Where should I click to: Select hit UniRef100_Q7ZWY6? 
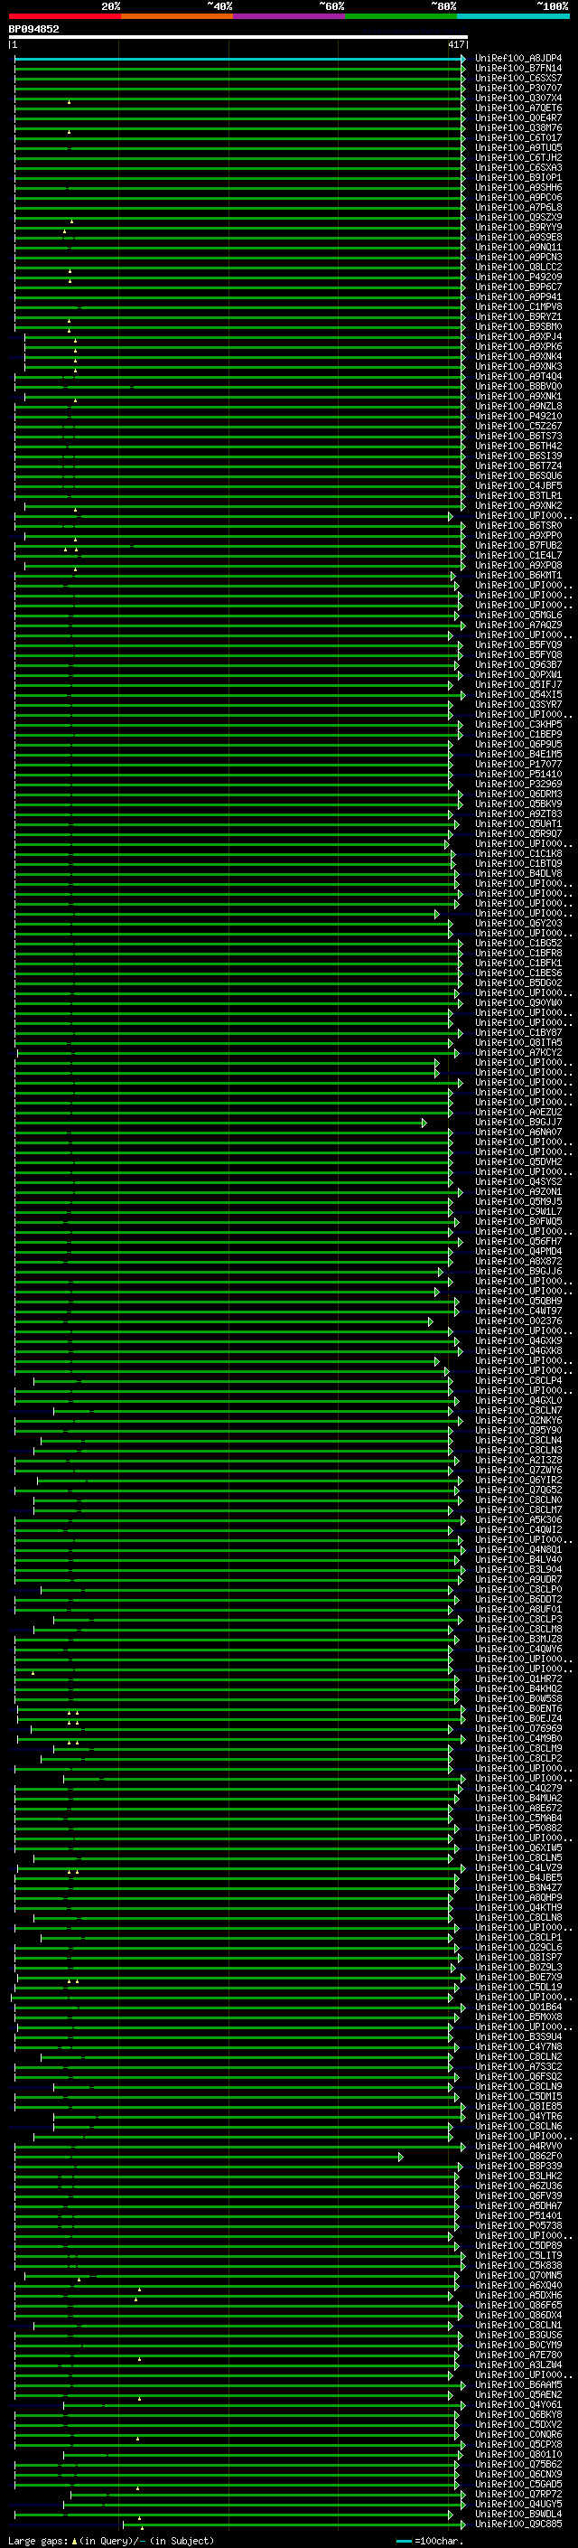click(x=517, y=1470)
